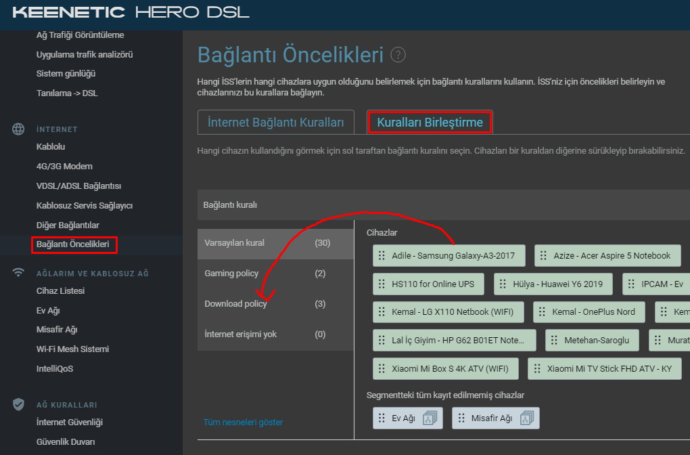
Task: Click drag handle on Metehan-Saroglu chip
Action: pos(555,340)
